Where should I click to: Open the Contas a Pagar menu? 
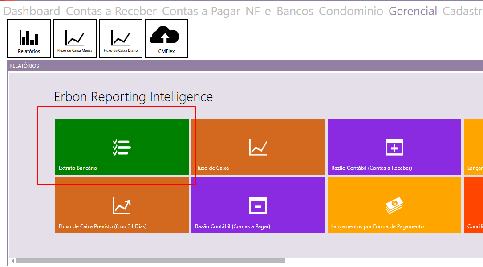click(x=201, y=11)
